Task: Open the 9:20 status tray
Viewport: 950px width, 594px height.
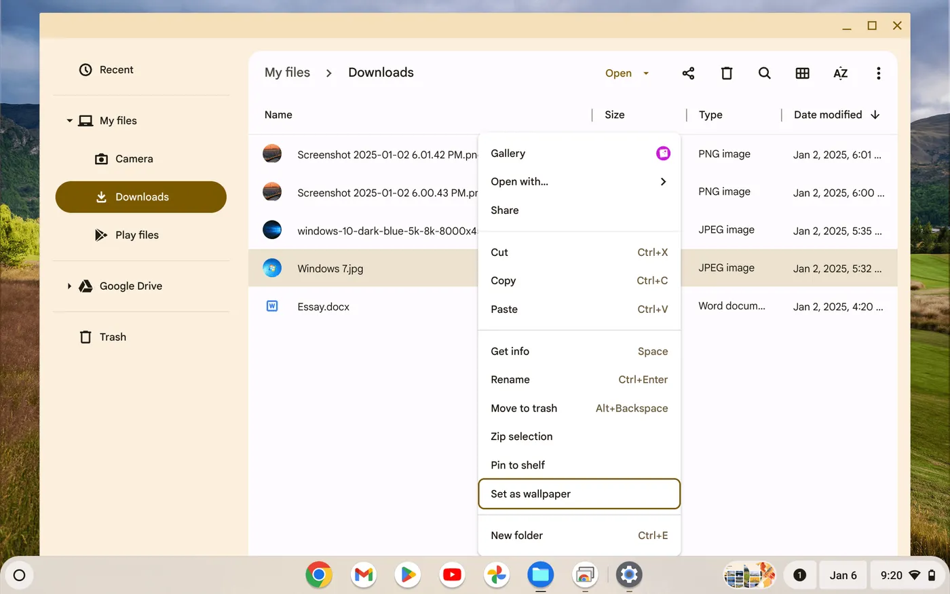Action: (908, 575)
